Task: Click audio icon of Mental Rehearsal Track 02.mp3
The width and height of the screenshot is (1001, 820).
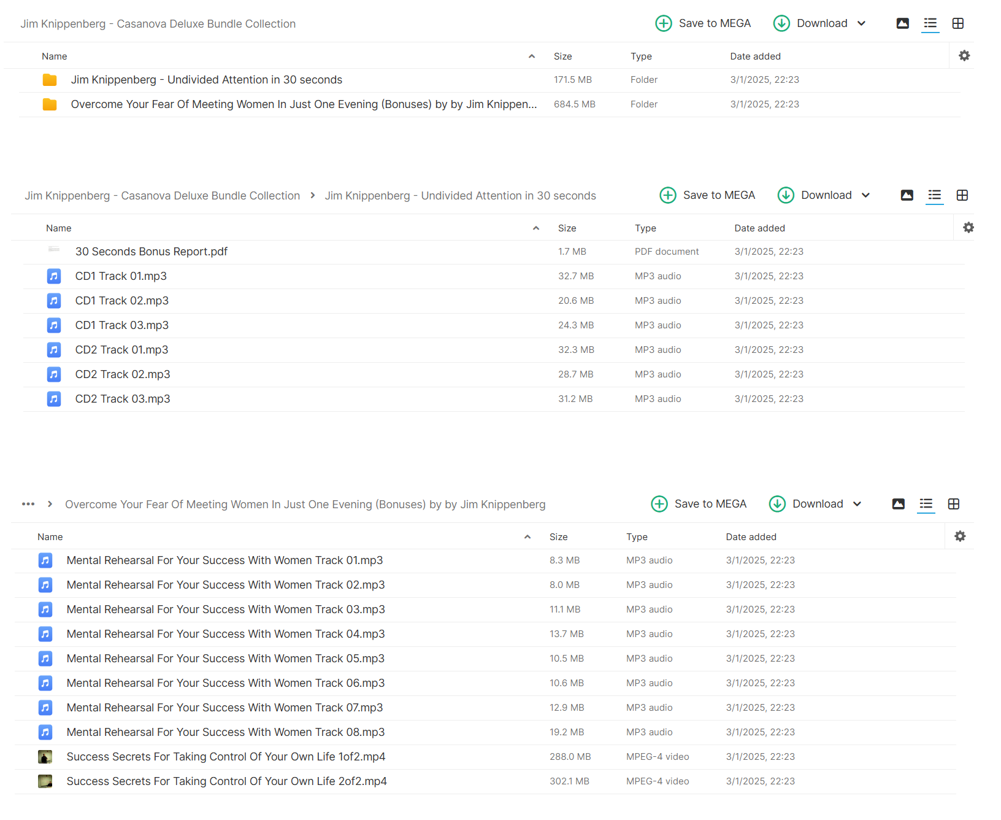Action: pos(45,585)
